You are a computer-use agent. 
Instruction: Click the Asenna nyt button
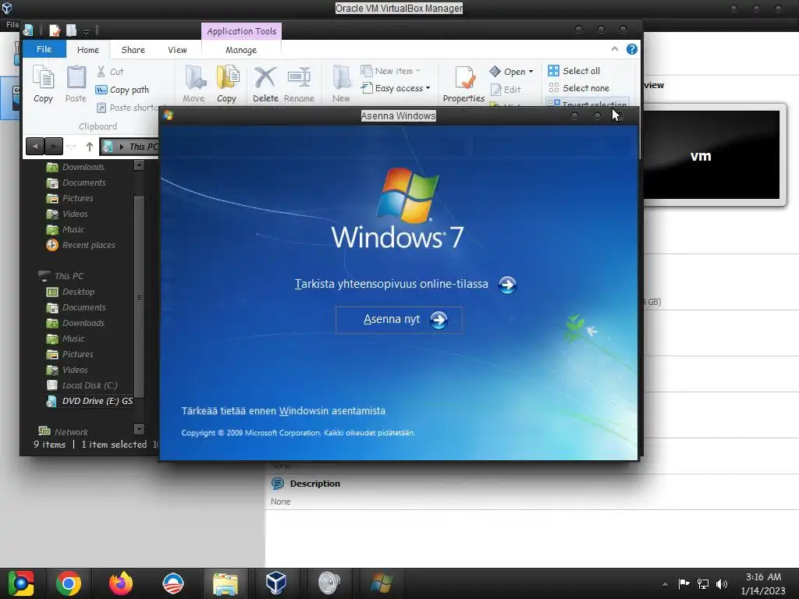(x=399, y=320)
